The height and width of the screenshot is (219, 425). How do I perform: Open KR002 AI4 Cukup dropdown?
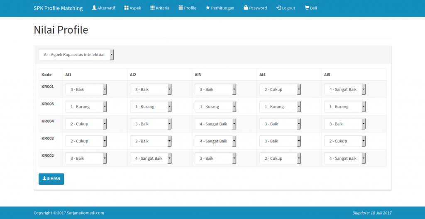tap(280, 159)
